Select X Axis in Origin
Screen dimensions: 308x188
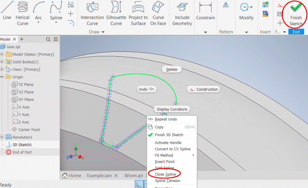(x=20, y=107)
